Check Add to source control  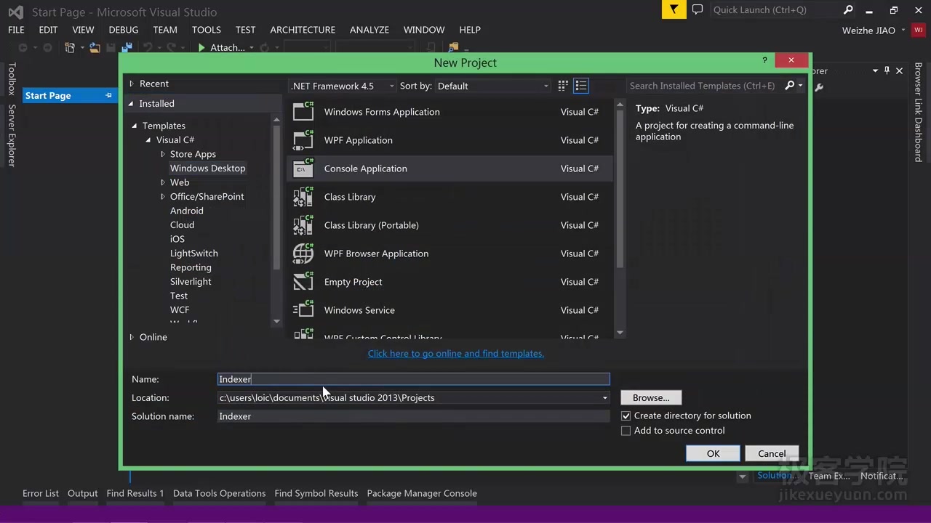coord(626,431)
